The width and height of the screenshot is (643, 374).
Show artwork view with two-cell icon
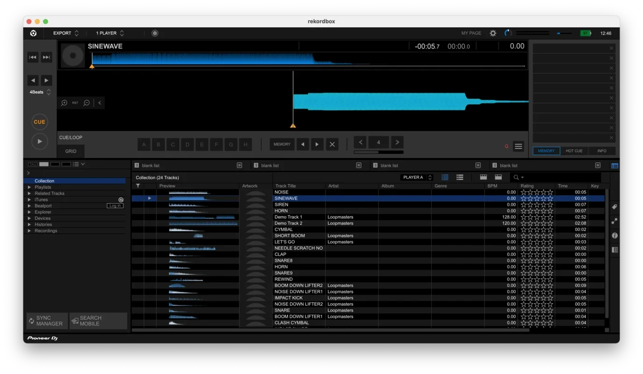pos(499,177)
